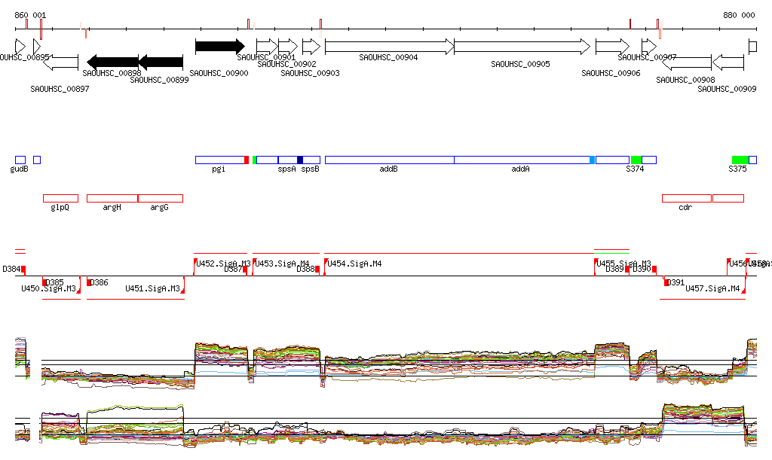Select the SAOUHSC_00906 gene arrow
This screenshot has height=460, width=772.
click(611, 47)
